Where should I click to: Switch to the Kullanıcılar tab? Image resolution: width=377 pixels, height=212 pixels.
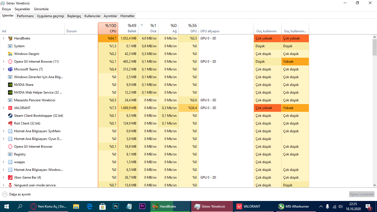92,16
